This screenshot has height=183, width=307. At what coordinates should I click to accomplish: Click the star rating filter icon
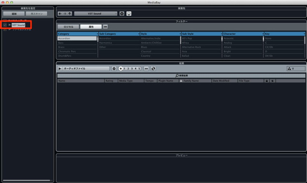click(x=121, y=69)
